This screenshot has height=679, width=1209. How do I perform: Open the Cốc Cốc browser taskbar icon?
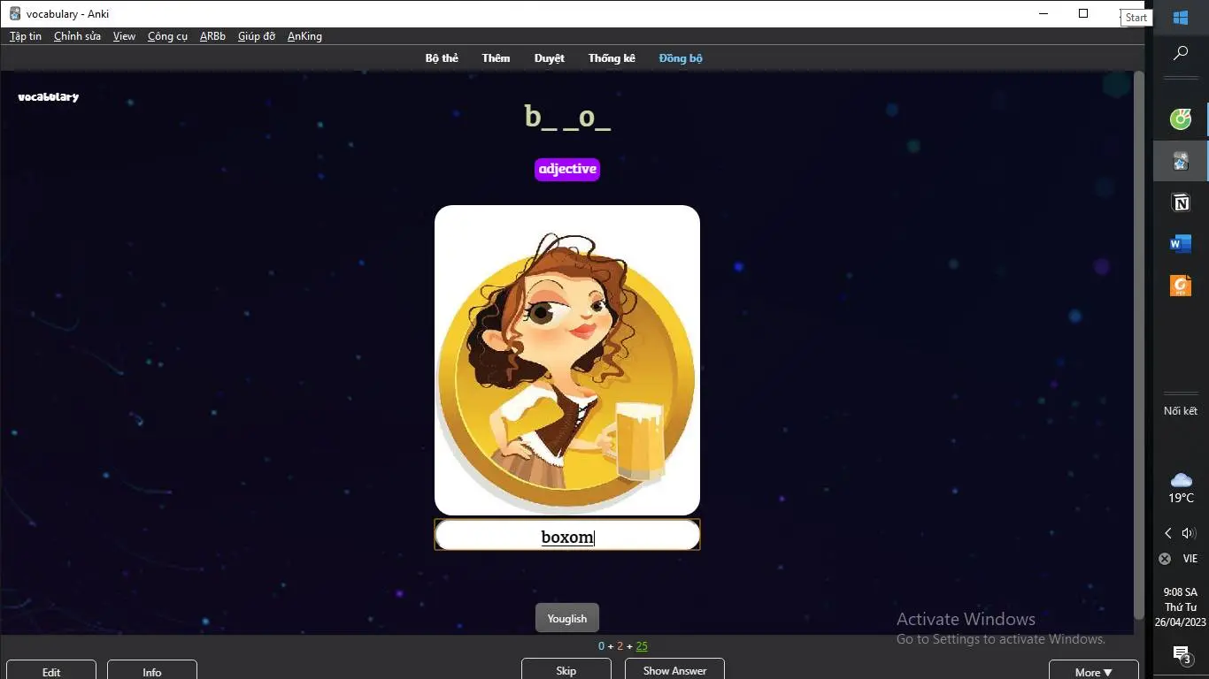[x=1181, y=118]
